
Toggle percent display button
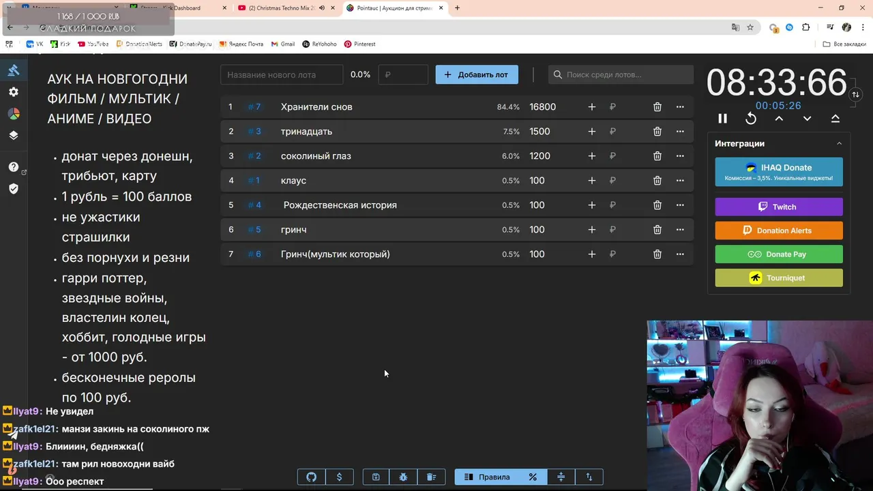(x=533, y=477)
